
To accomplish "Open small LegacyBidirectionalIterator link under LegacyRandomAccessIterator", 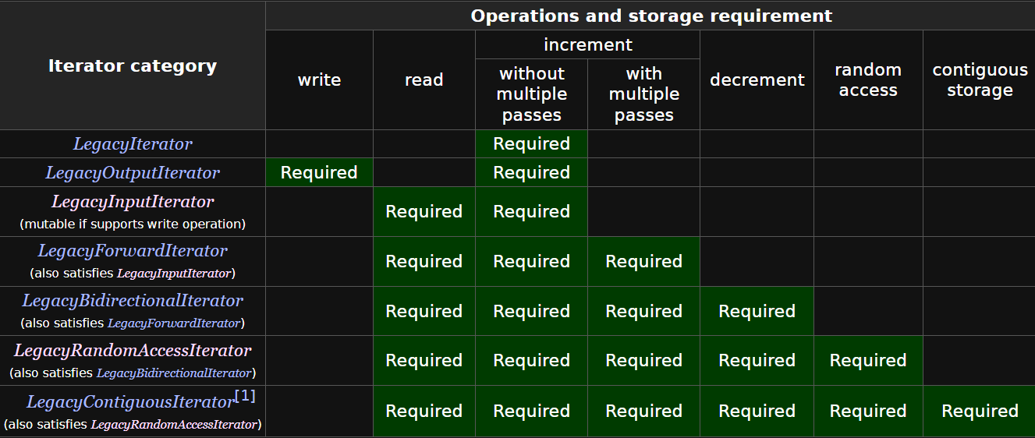I will click(x=174, y=373).
